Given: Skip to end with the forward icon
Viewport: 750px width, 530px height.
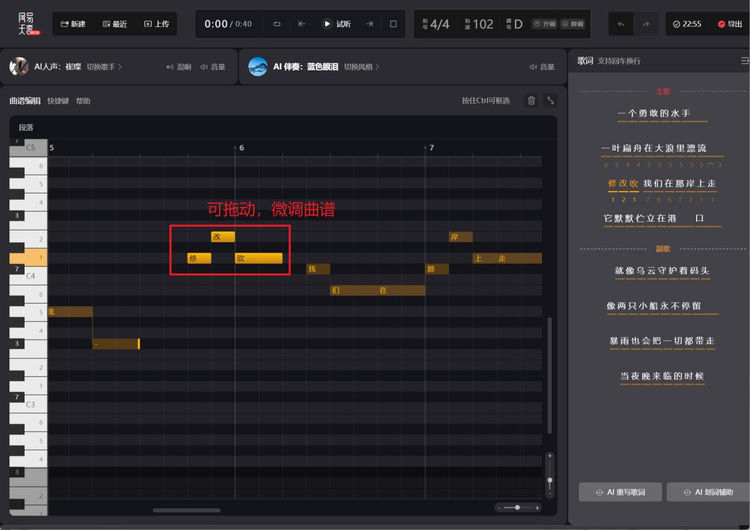Looking at the screenshot, I should tap(370, 24).
